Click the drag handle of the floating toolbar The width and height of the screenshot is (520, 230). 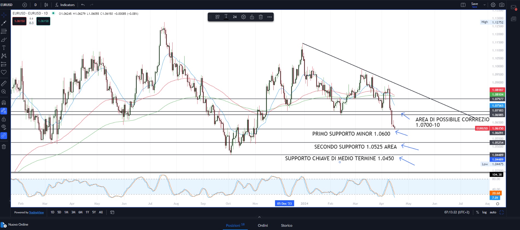210,17
